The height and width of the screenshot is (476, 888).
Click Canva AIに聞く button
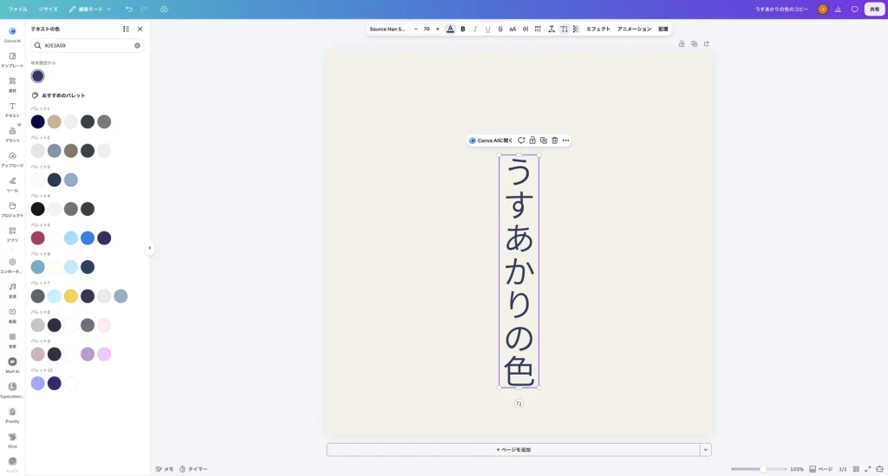491,140
